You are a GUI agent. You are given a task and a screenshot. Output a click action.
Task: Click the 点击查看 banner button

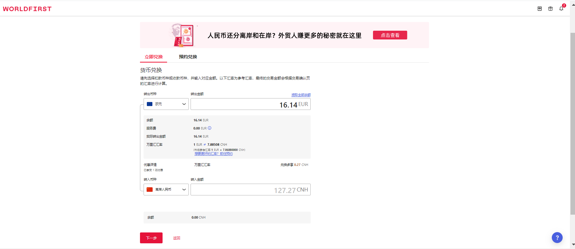tap(390, 35)
